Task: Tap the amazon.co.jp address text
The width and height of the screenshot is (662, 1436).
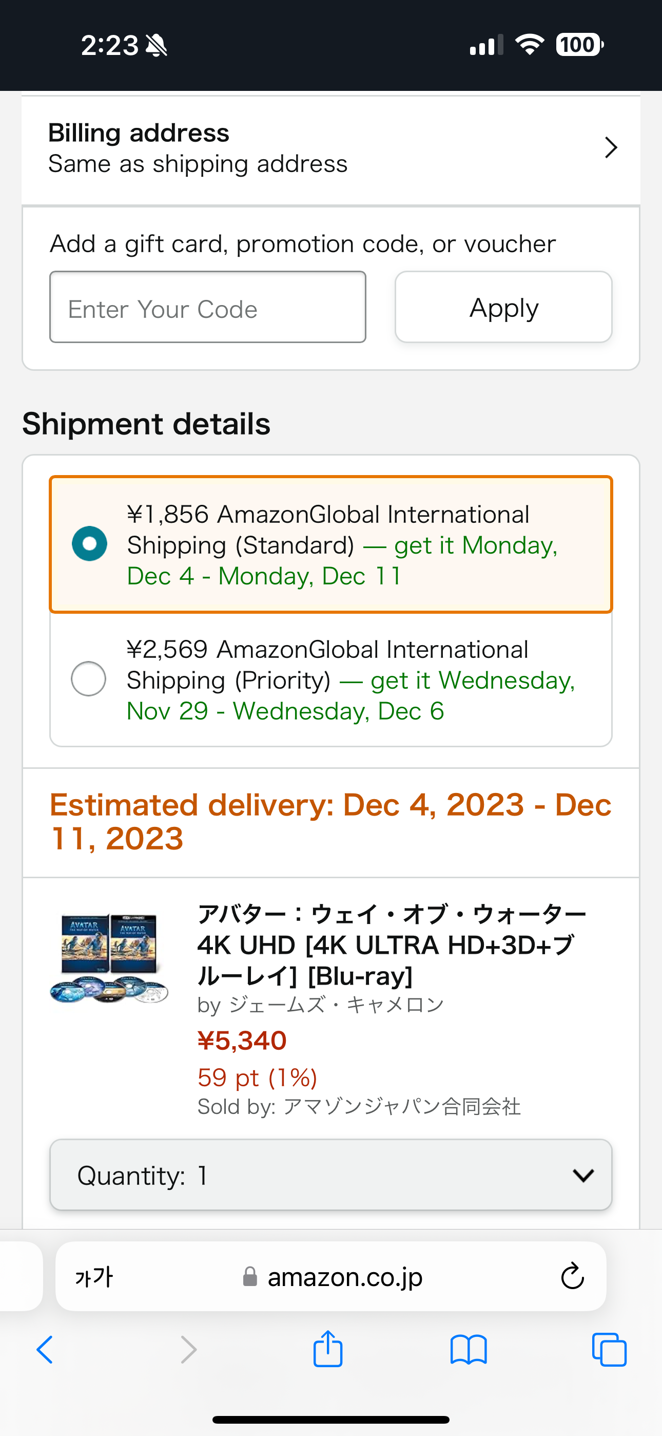Action: point(345,1277)
